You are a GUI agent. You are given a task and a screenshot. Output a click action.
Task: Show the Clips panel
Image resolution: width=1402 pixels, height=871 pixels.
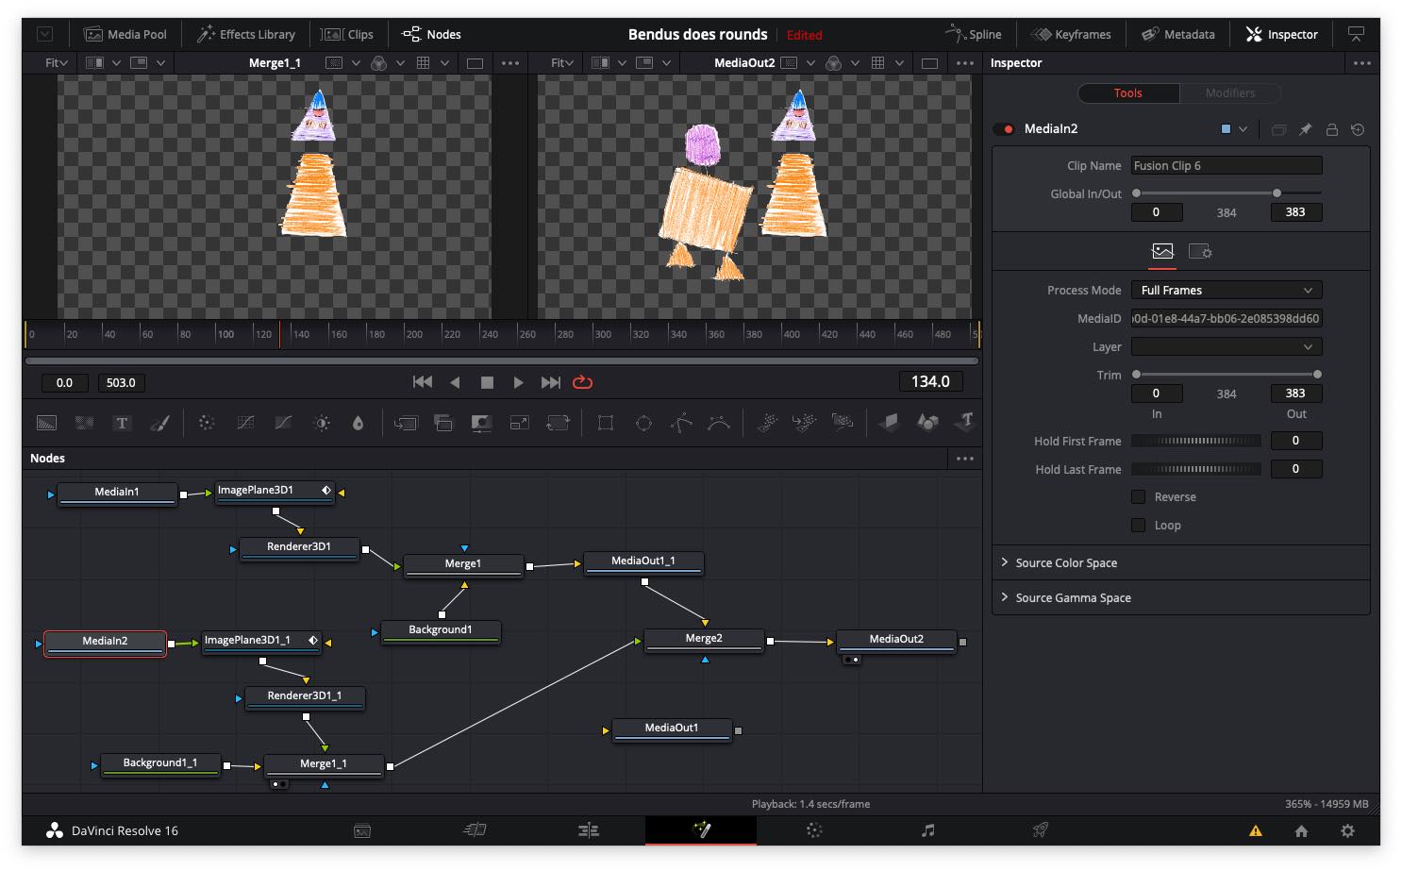(x=347, y=34)
